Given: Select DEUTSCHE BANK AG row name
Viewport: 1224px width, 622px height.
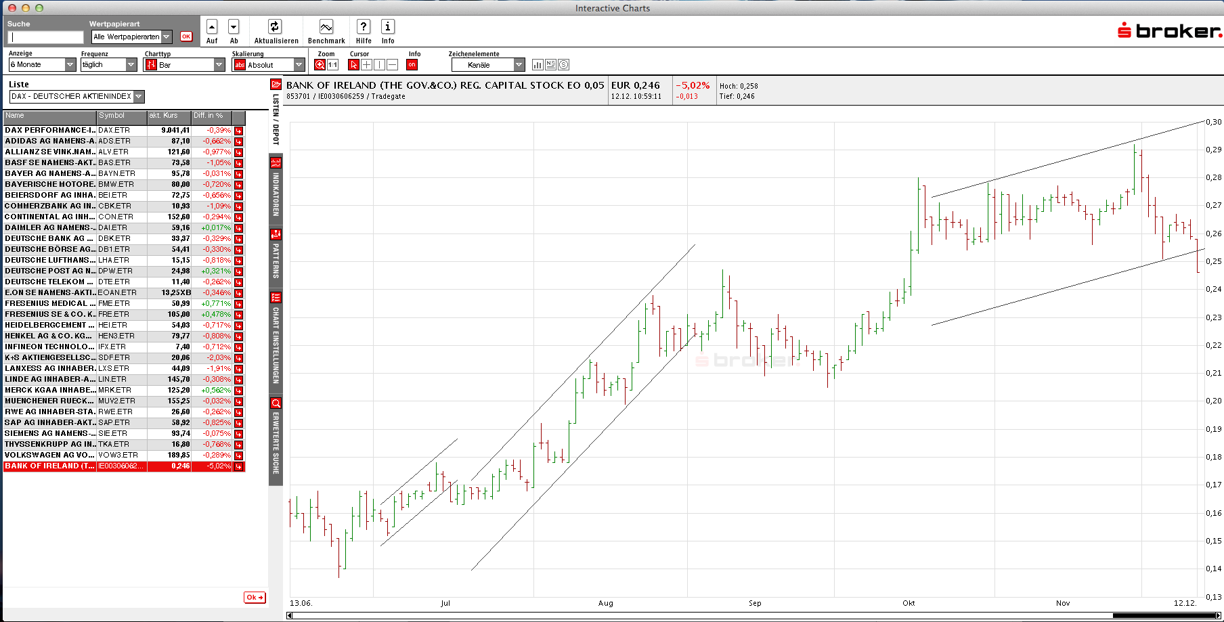Looking at the screenshot, I should click(x=49, y=239).
